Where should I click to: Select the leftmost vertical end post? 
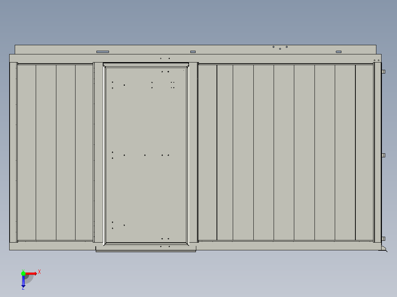pyautogui.click(x=13, y=153)
